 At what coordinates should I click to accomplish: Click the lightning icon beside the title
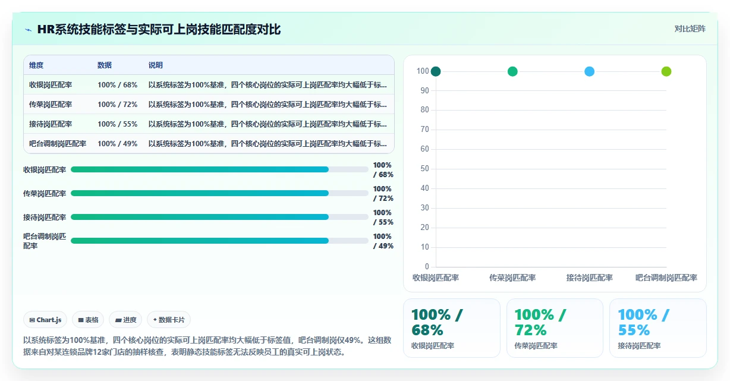click(28, 30)
